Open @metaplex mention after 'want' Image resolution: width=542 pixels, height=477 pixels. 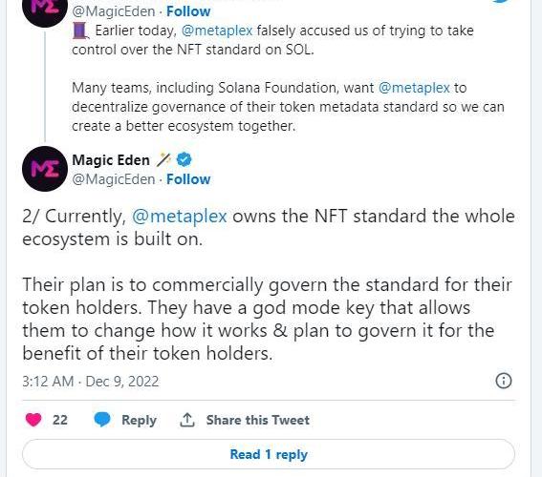pos(414,88)
